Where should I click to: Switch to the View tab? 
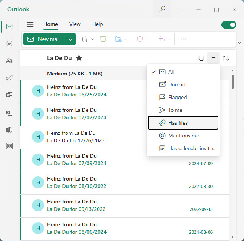pos(75,24)
